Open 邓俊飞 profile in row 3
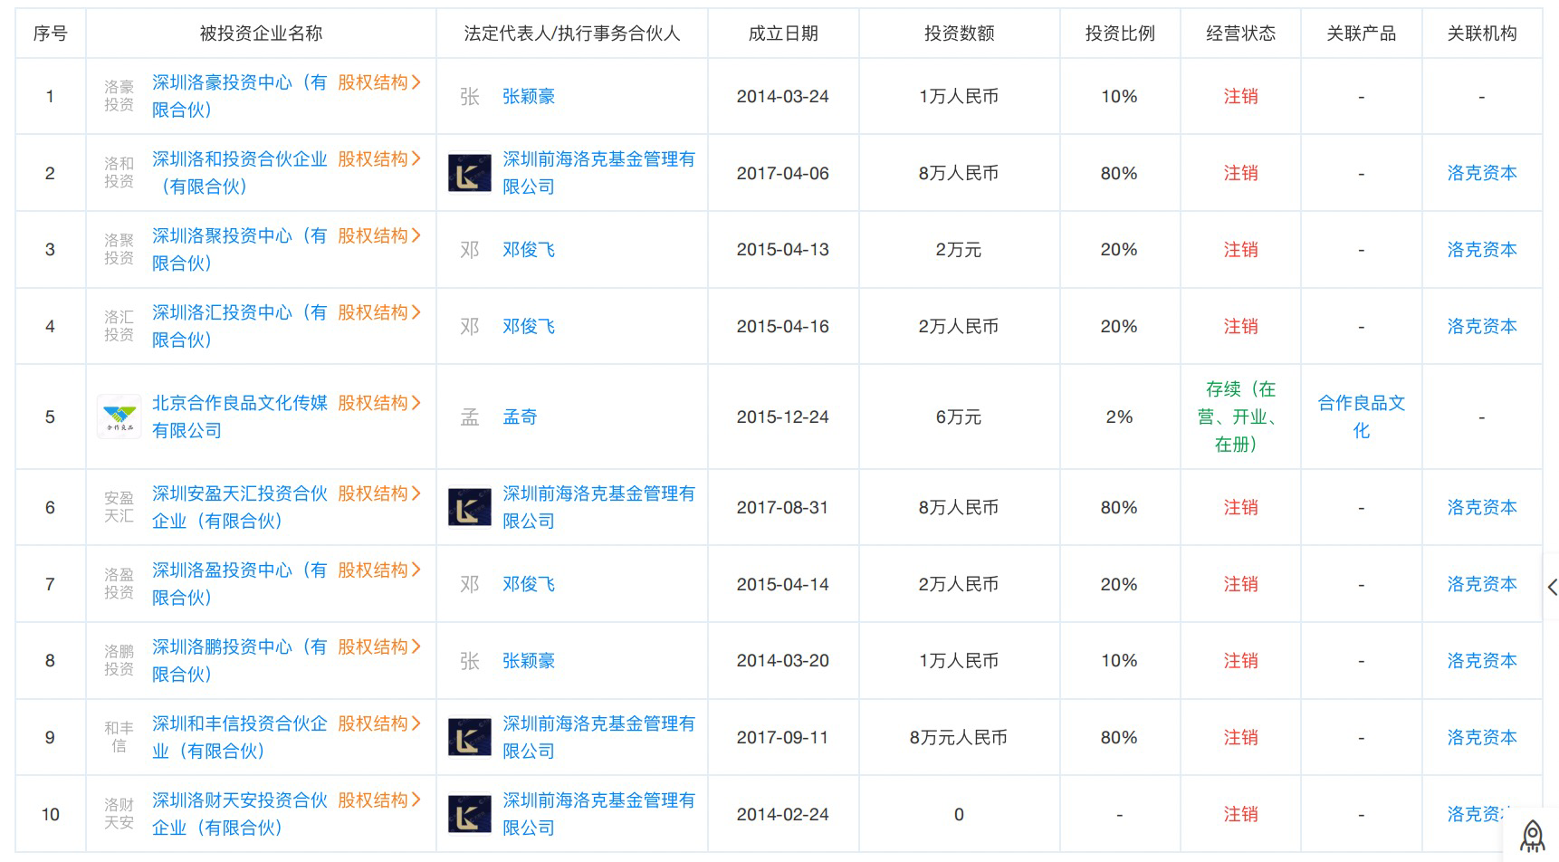Image resolution: width=1559 pixels, height=862 pixels. tap(529, 250)
